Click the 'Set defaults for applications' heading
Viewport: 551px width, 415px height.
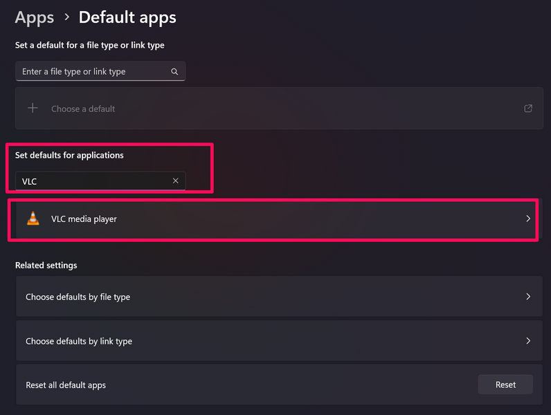click(69, 156)
